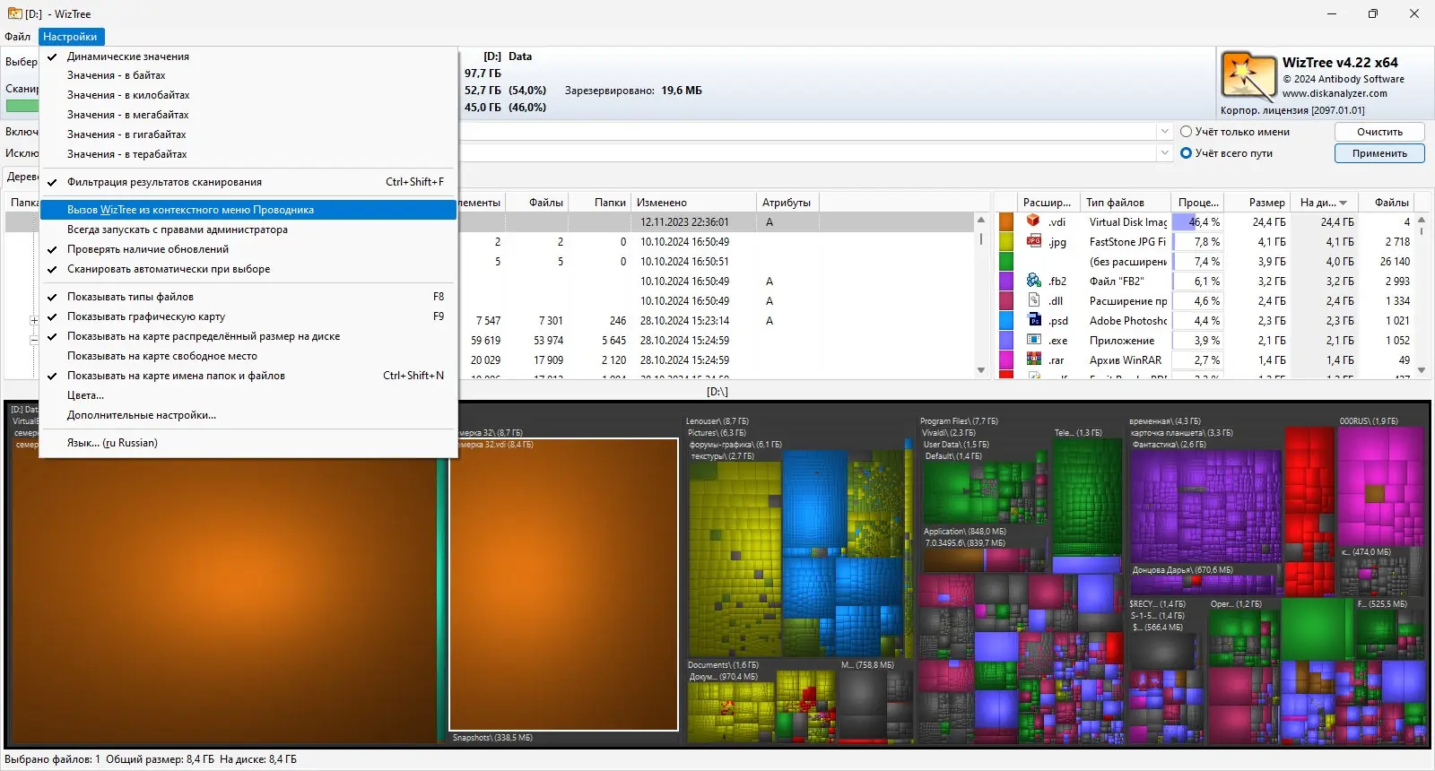This screenshot has height=771, width=1435.
Task: Open filter dropdown arrow beside Учёт всего пути
Action: 1164,153
